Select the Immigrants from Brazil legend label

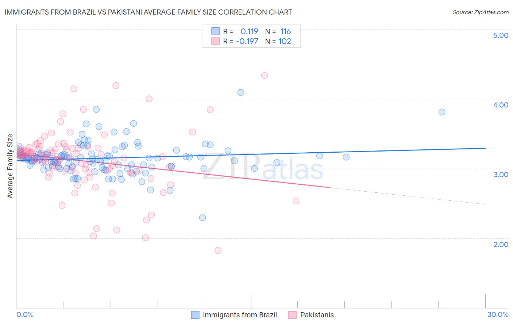point(240,315)
